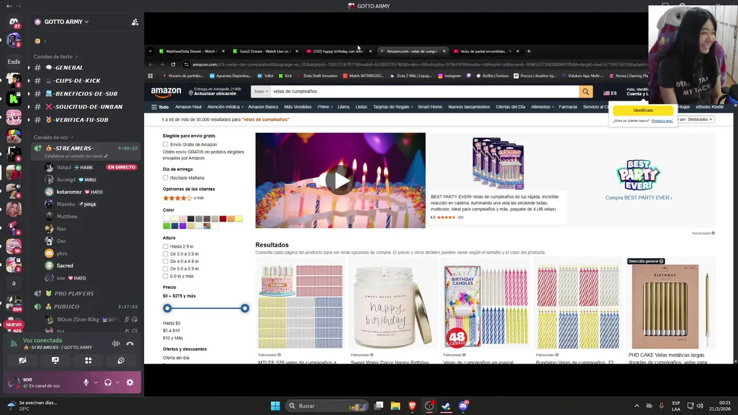Open Ofertas del Día nav link
738x415 pixels.
510,107
